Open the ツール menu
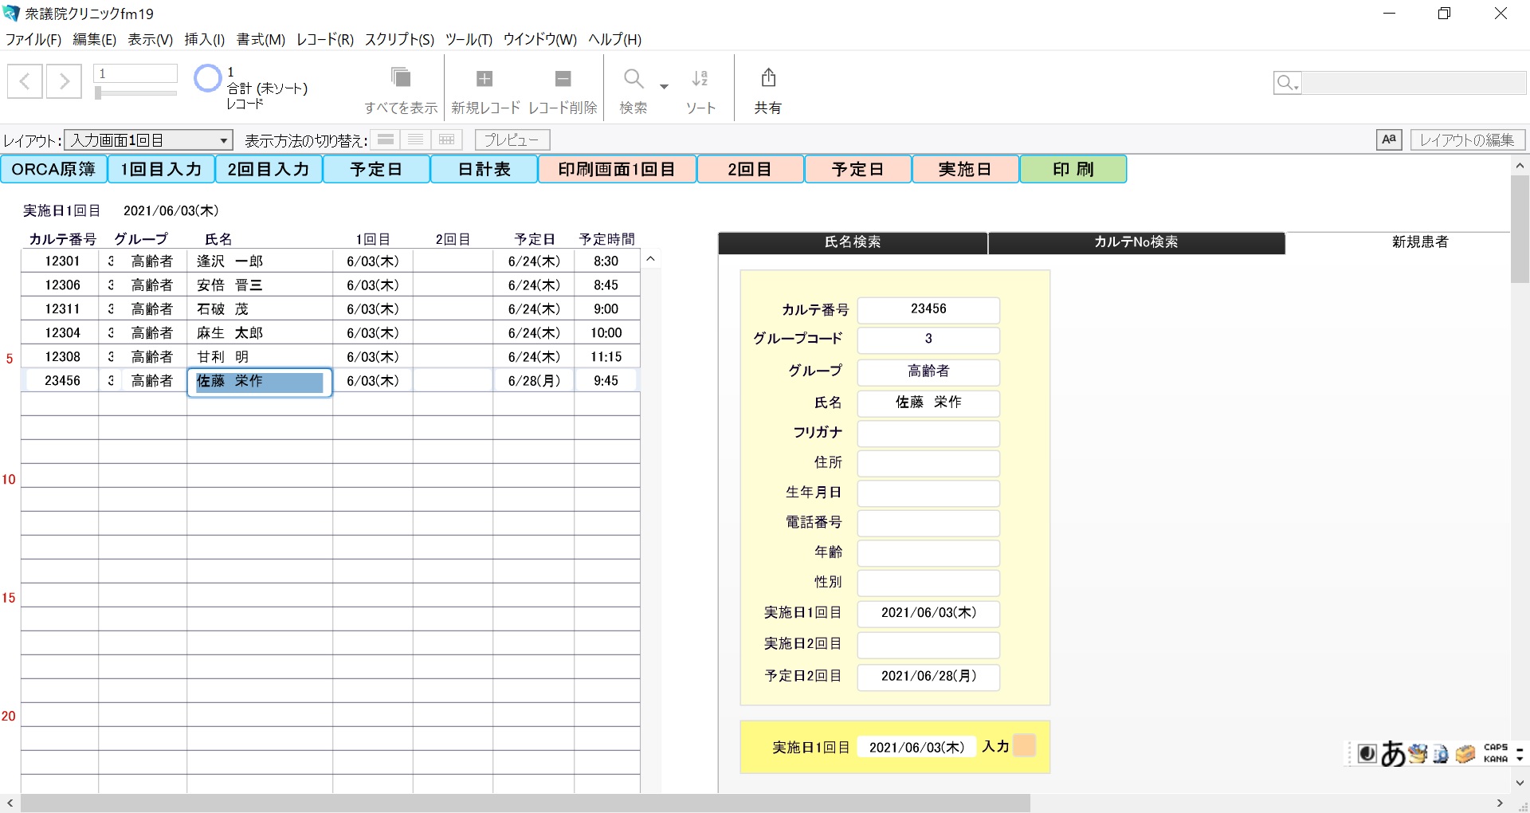 pos(469,39)
